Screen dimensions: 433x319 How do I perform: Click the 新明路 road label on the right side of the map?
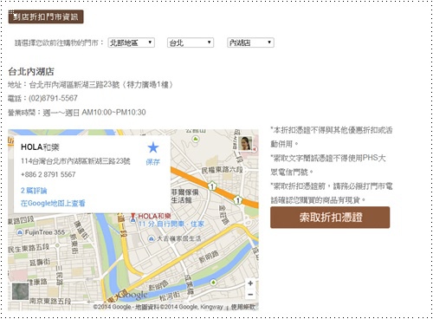coord(209,257)
